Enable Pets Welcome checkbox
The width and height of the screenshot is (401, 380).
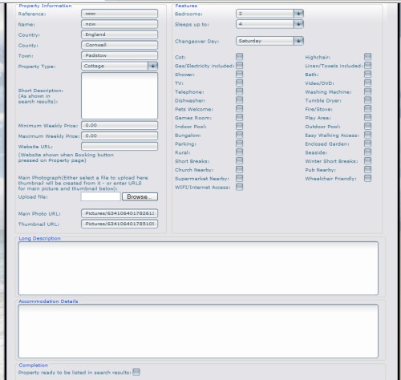[240, 109]
